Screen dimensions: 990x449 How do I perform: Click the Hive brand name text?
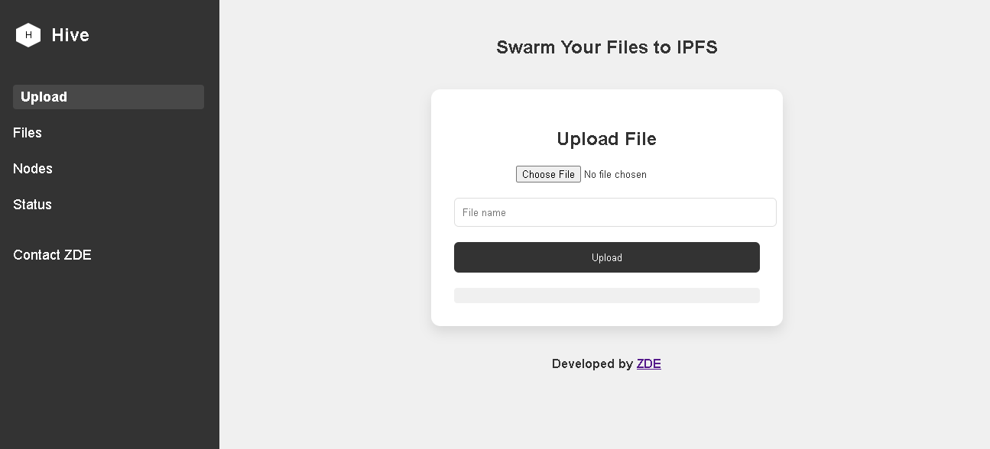pos(70,35)
